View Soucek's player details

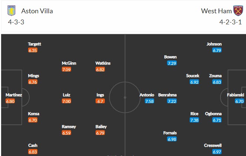(193, 76)
